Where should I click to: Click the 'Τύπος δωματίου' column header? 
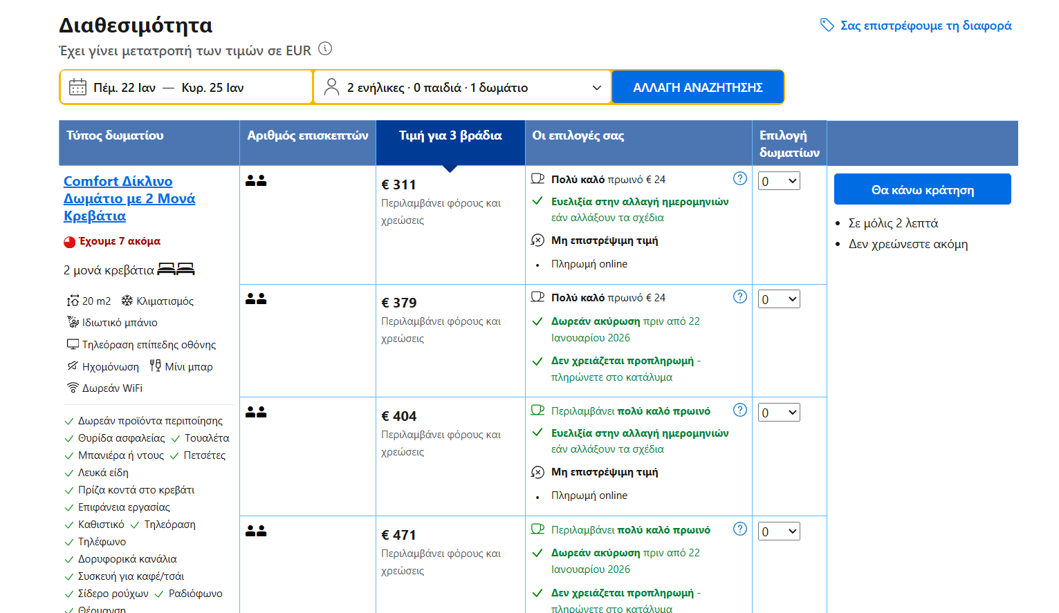pos(115,136)
